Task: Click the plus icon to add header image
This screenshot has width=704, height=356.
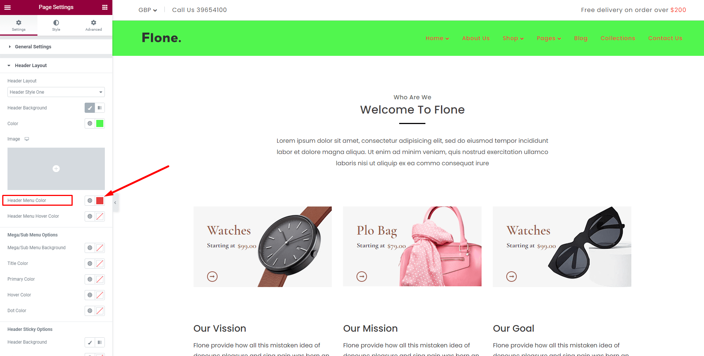Action: (56, 169)
